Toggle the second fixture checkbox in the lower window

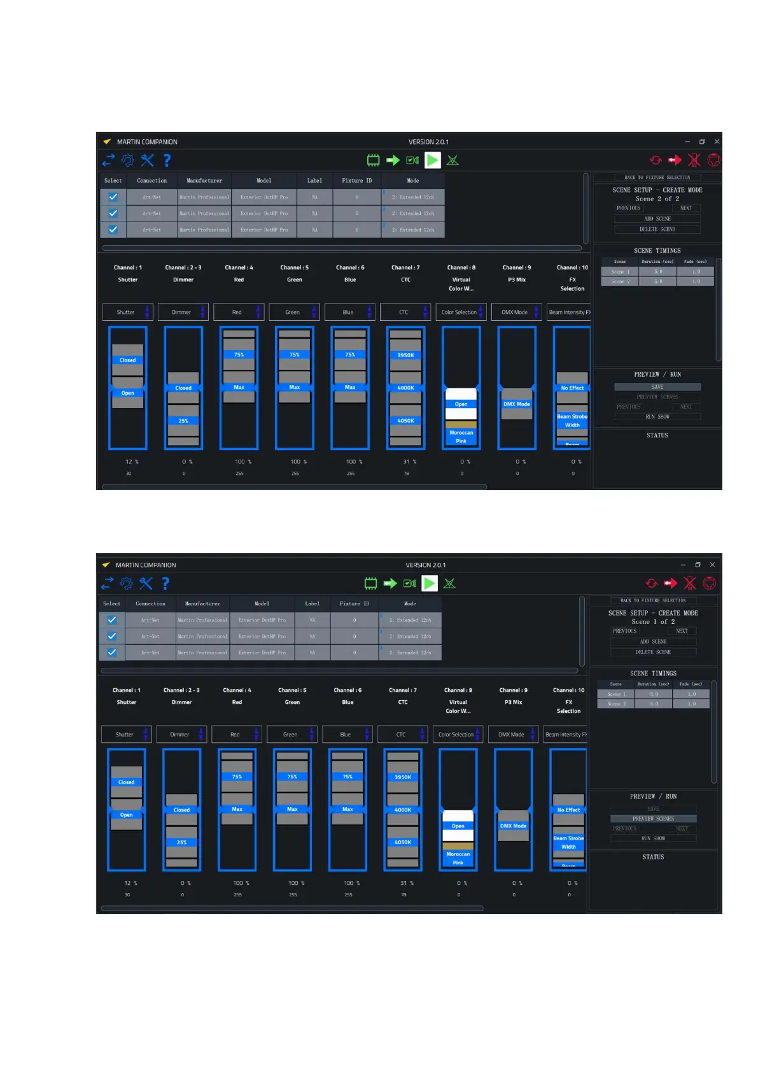[x=112, y=636]
